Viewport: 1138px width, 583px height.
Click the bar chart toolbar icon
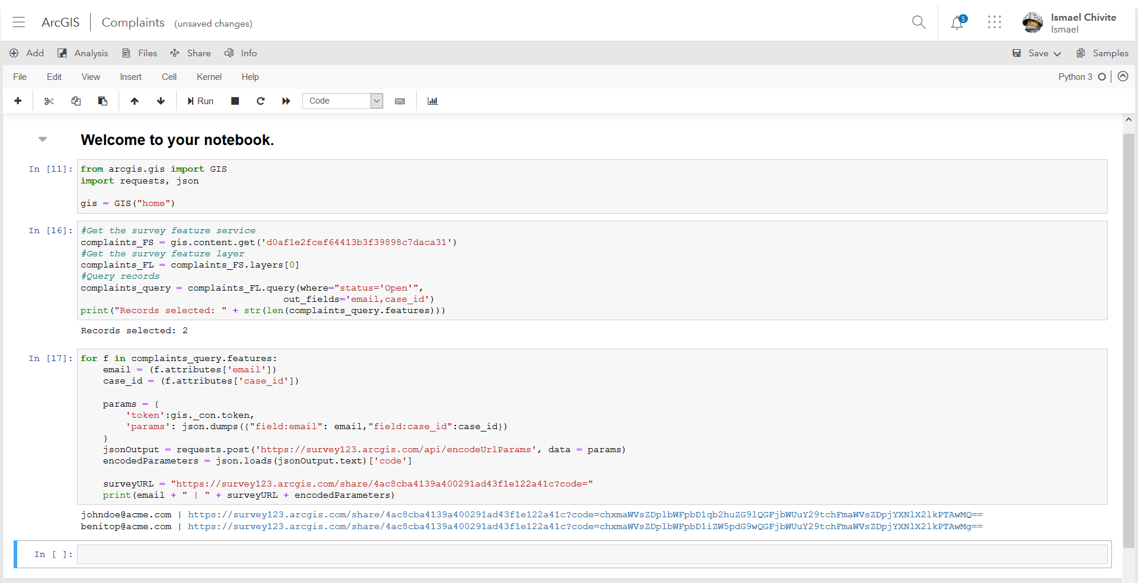pos(433,101)
